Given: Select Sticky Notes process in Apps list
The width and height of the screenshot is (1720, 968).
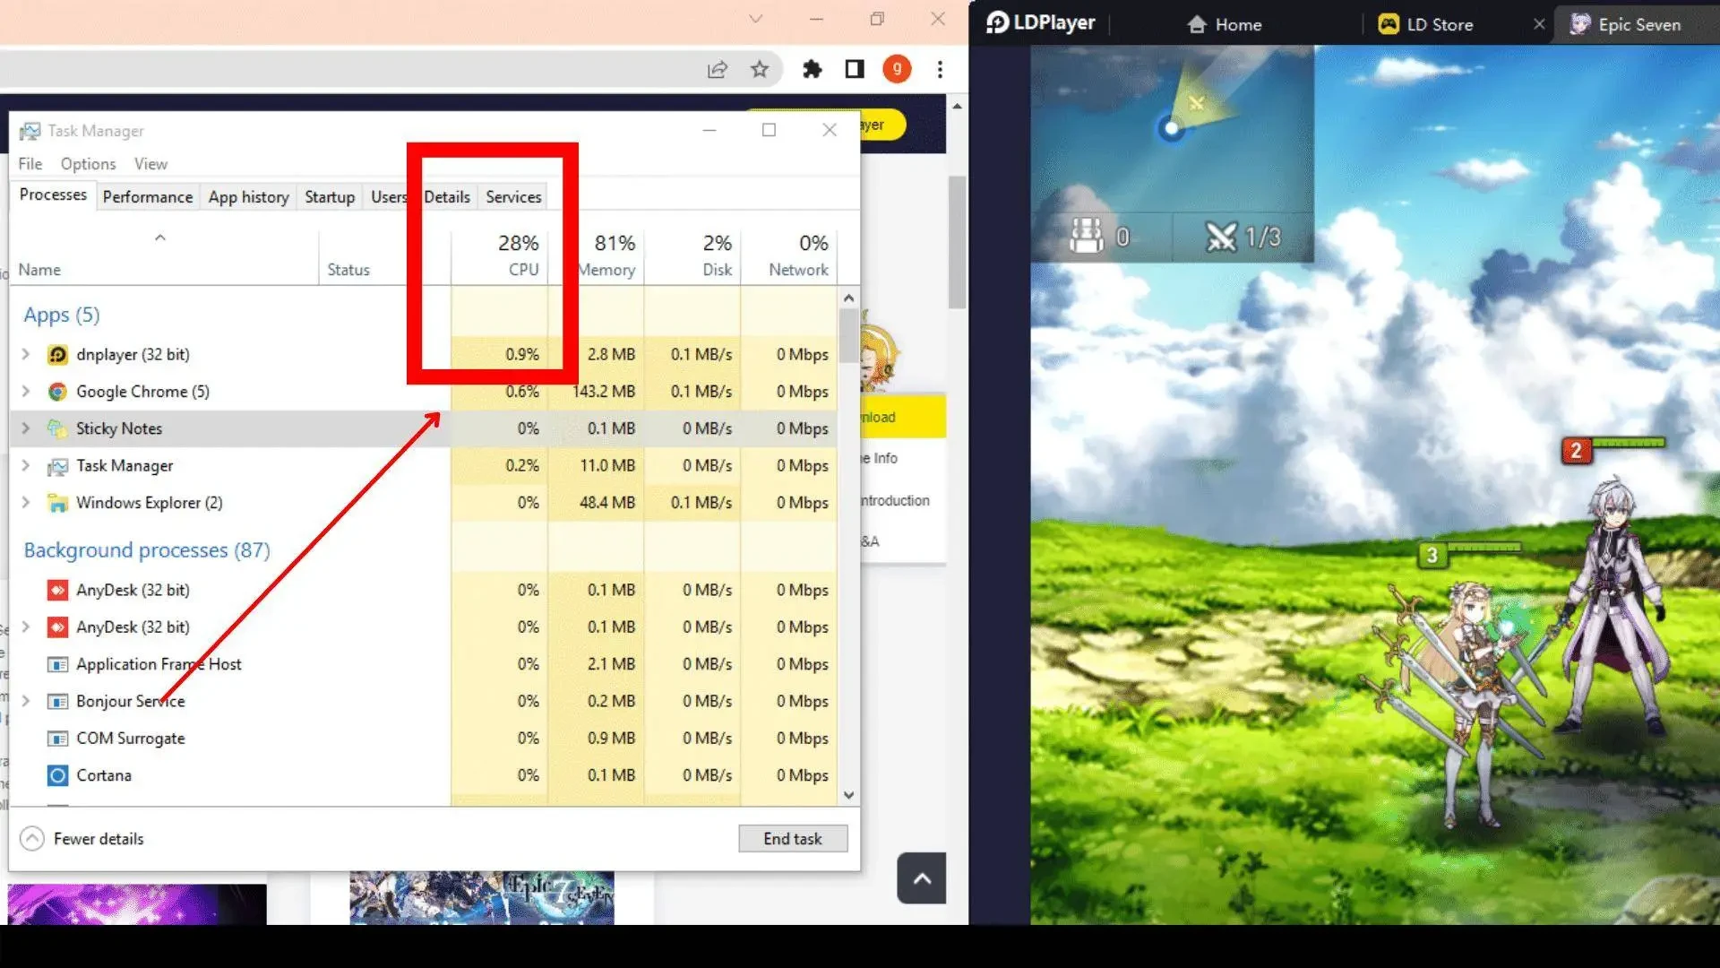Looking at the screenshot, I should tap(118, 428).
